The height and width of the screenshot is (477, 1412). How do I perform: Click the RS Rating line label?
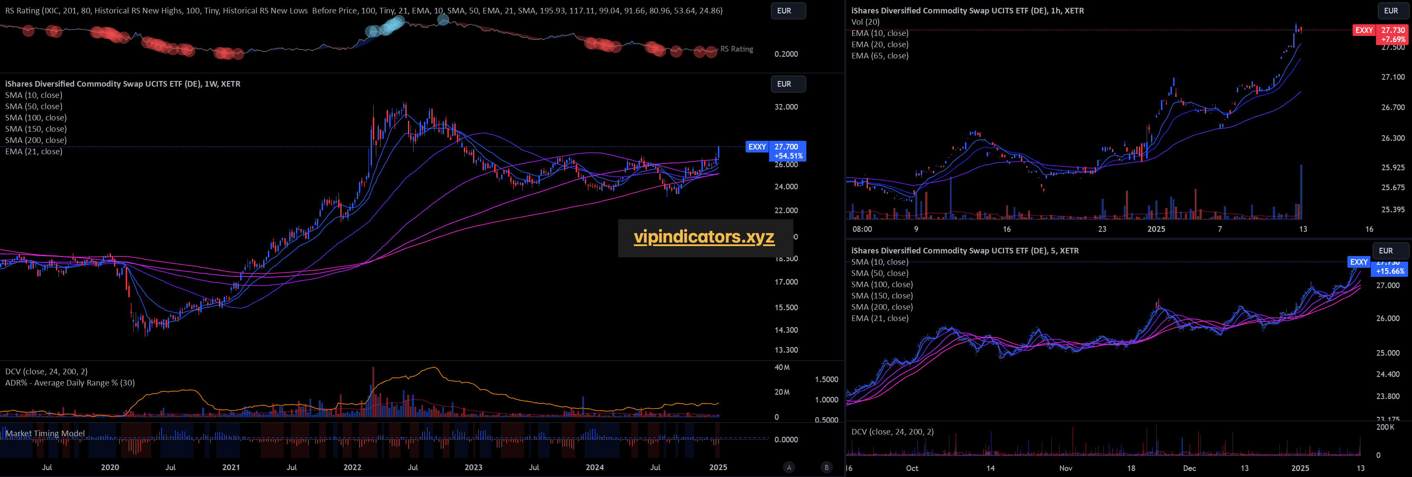tap(736, 49)
